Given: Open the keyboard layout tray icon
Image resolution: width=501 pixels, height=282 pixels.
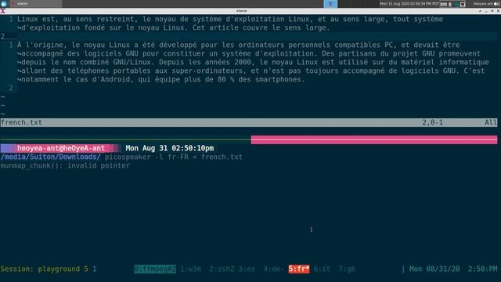Looking at the screenshot, I should tap(444, 4).
